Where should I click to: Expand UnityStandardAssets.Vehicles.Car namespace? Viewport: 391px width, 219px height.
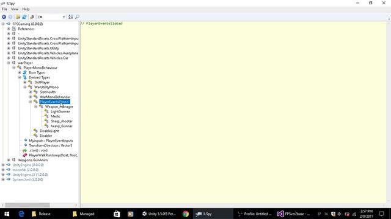(x=9, y=58)
